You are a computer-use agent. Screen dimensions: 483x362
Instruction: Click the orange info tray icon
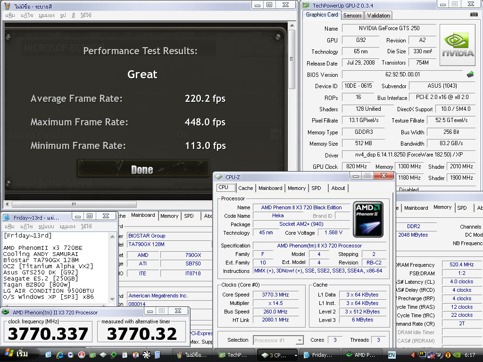(x=448, y=355)
